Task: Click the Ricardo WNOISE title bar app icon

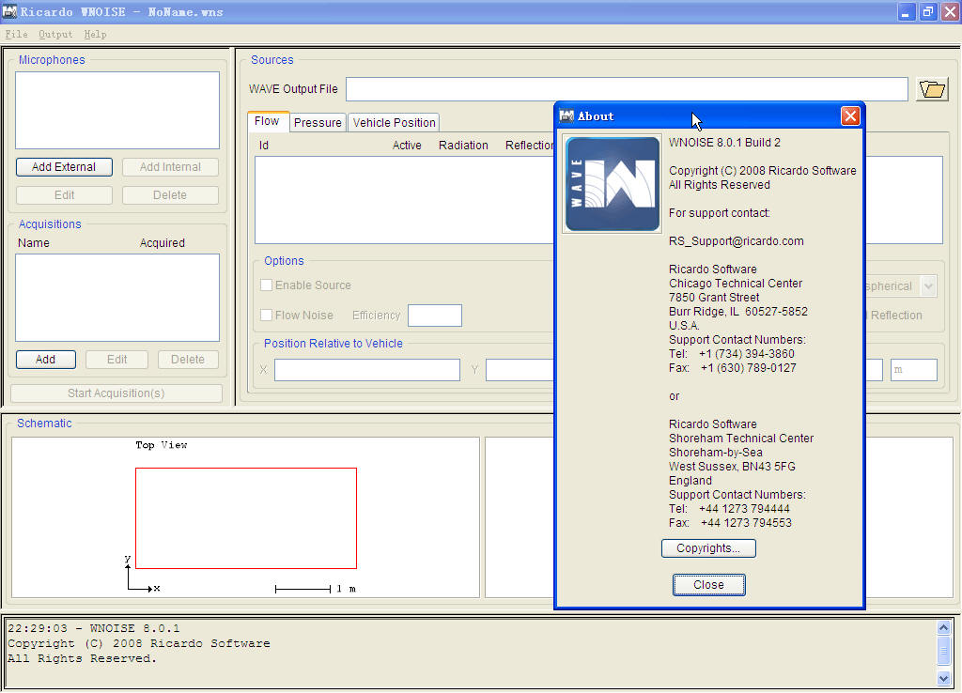Action: (x=9, y=11)
